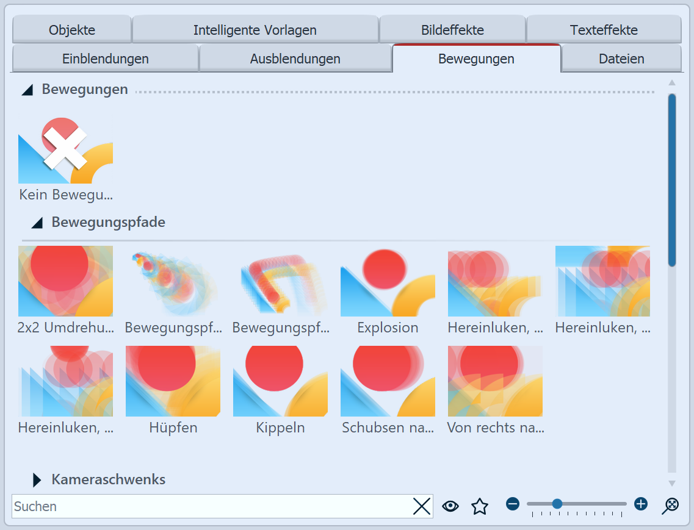Open the zoom magnifier control
Screen dimensions: 694x530
click(671, 506)
